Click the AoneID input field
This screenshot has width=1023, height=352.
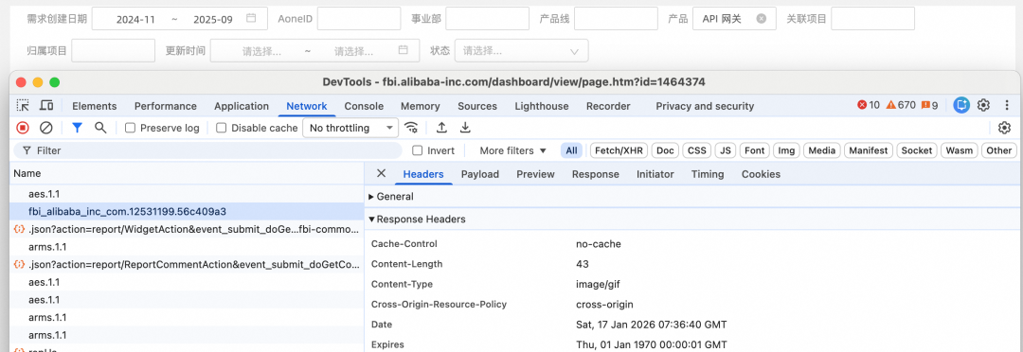click(359, 19)
